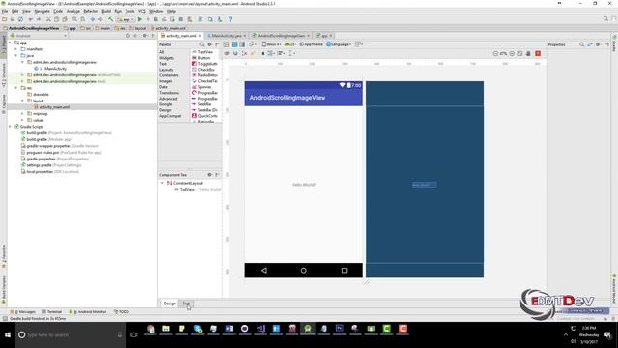Expand the mipmap folder

tap(22, 114)
